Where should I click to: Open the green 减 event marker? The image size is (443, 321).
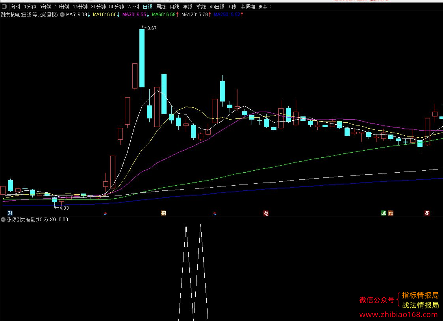coord(384,213)
